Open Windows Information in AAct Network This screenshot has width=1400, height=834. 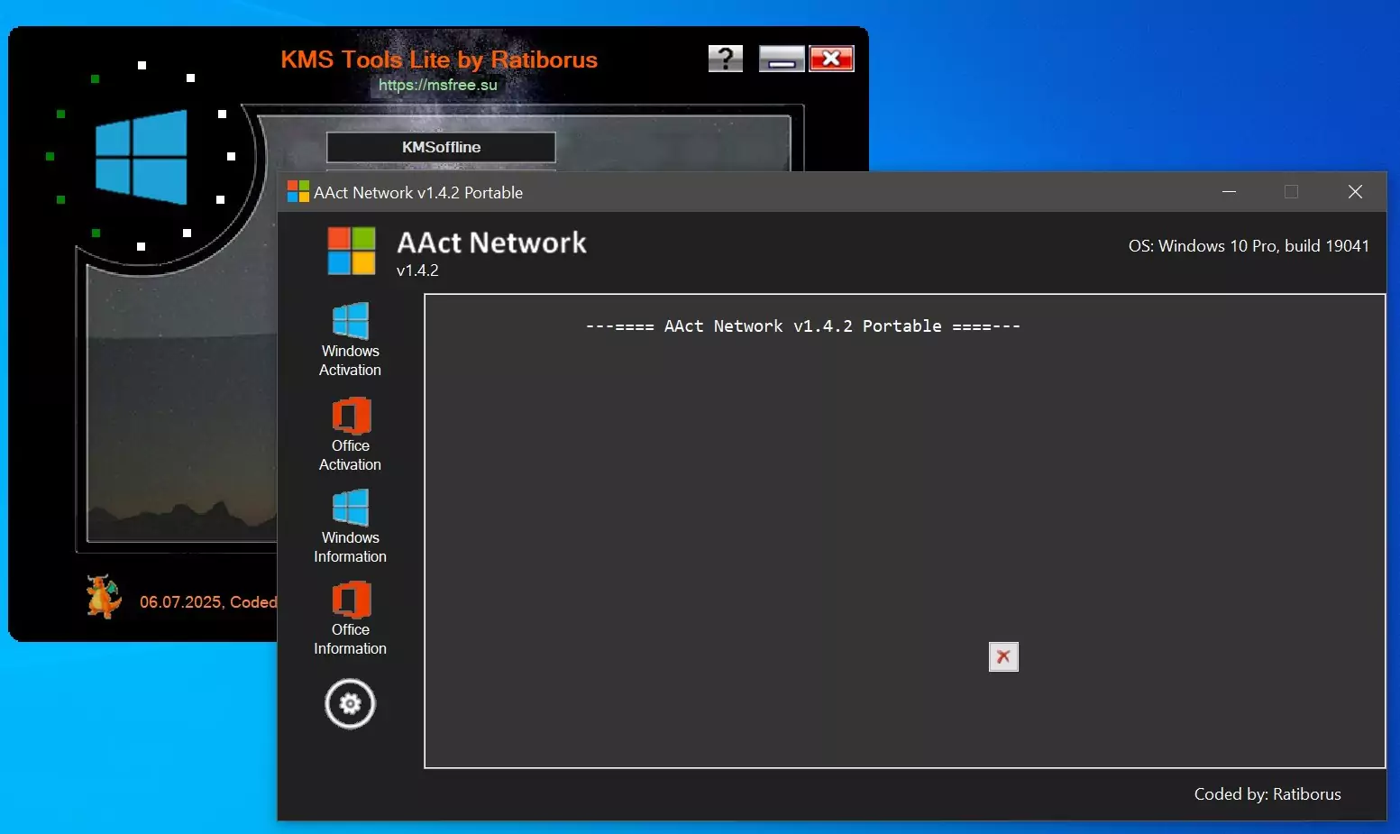pyautogui.click(x=350, y=527)
